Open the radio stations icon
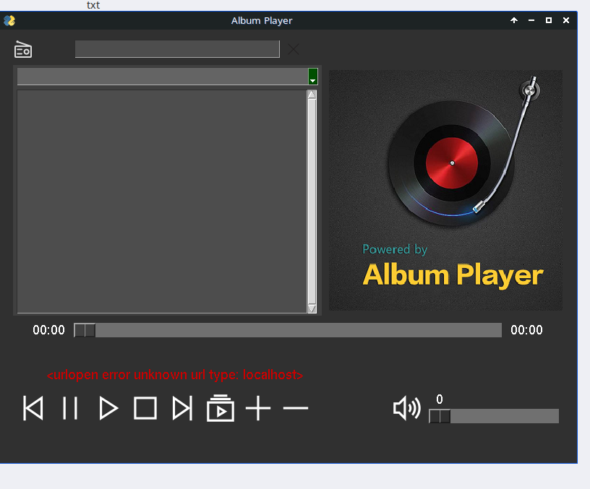This screenshot has width=590, height=489. click(23, 49)
